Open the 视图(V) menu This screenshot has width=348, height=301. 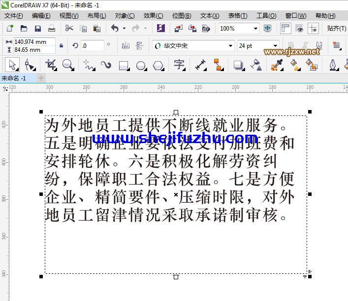[69, 16]
